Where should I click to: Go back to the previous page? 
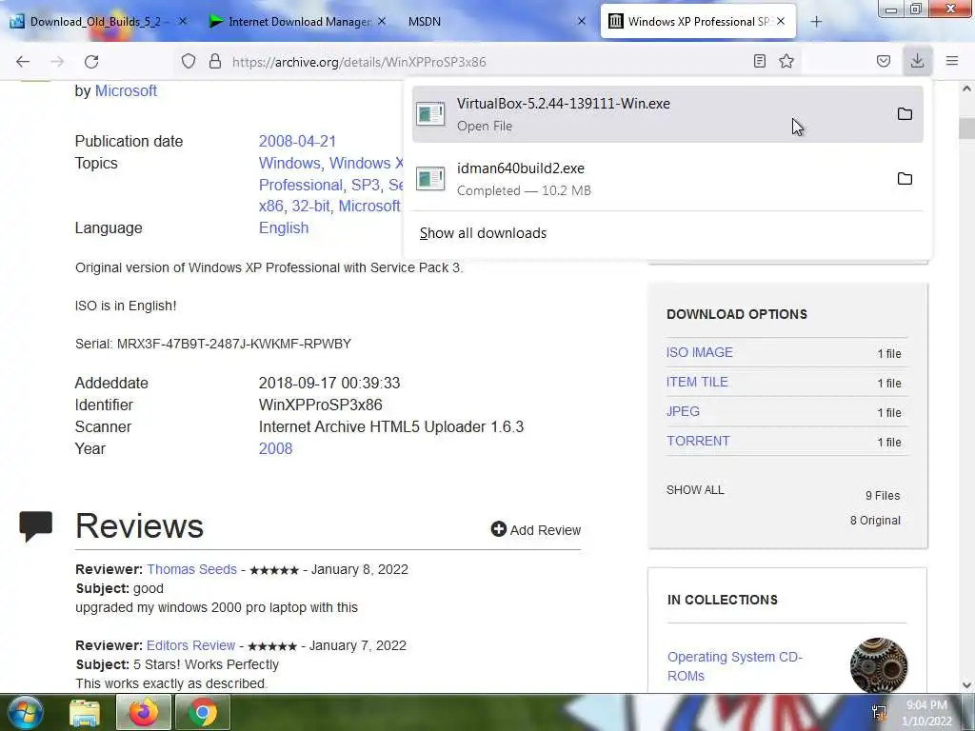pos(23,62)
